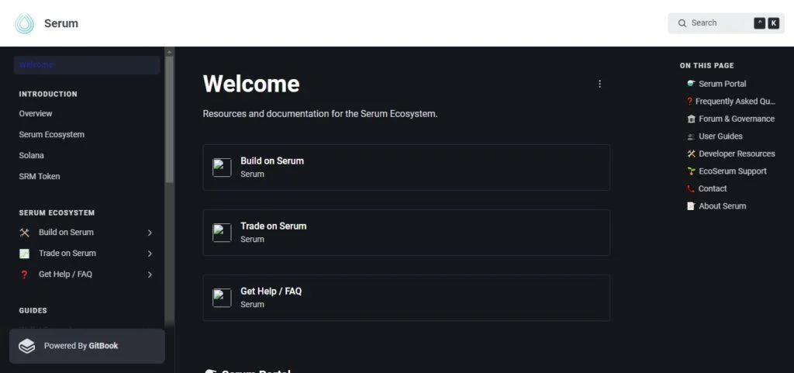
Task: Open the three-dot page options menu
Action: (x=599, y=84)
